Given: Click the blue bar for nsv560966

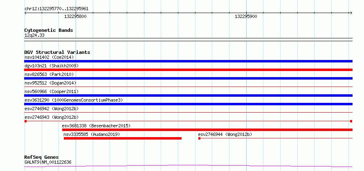Looking at the screenshot, I should pos(189,95).
